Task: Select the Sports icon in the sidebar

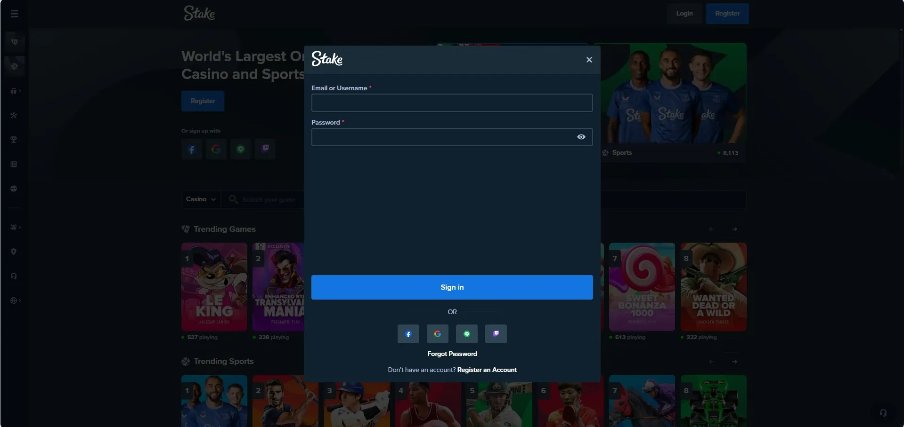Action: [x=14, y=66]
